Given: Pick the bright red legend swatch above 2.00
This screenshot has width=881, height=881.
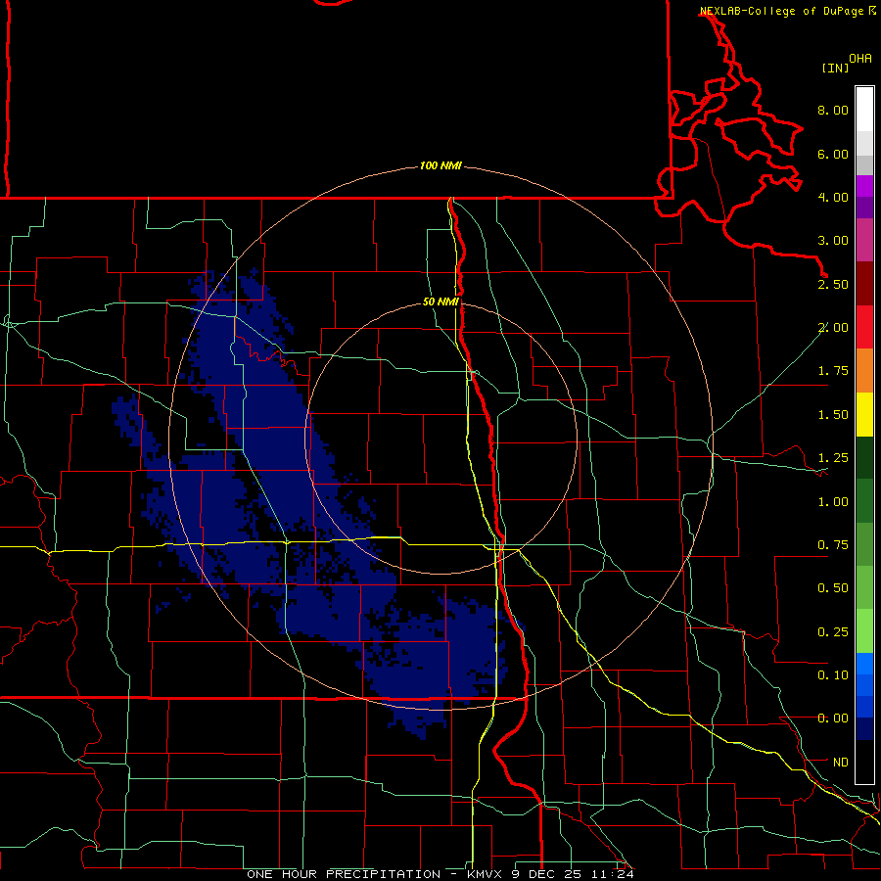Looking at the screenshot, I should pos(864,327).
